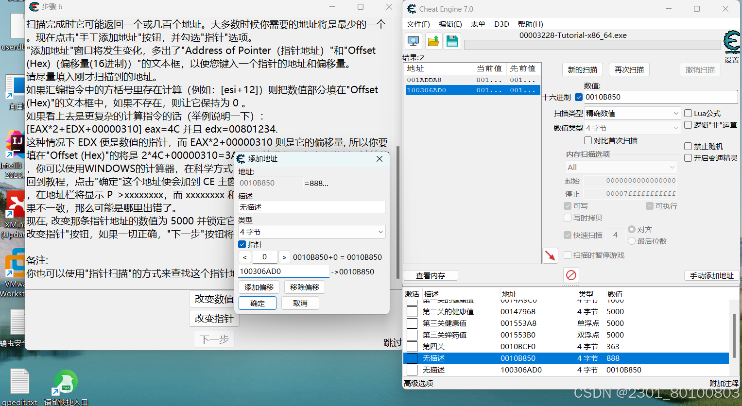The height and width of the screenshot is (406, 742).
Task: Click the red clear list icon
Action: [x=571, y=275]
